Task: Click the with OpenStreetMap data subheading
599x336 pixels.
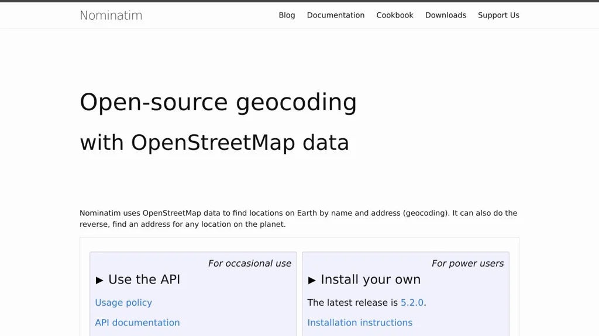Action: point(214,142)
